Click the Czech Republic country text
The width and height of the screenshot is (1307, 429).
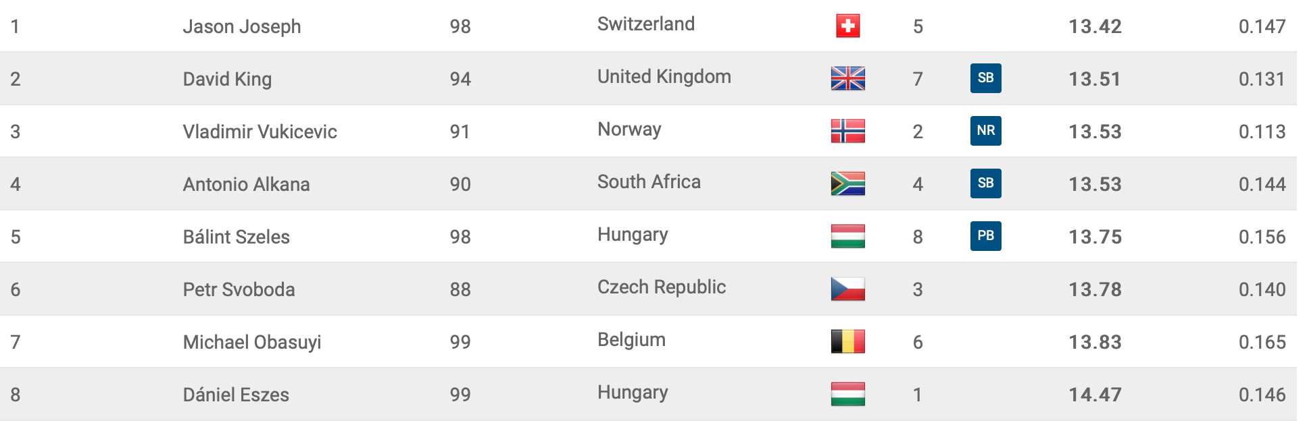(x=662, y=287)
